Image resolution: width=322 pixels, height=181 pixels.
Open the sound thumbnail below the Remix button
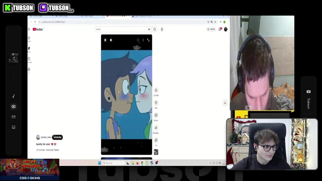click(156, 152)
